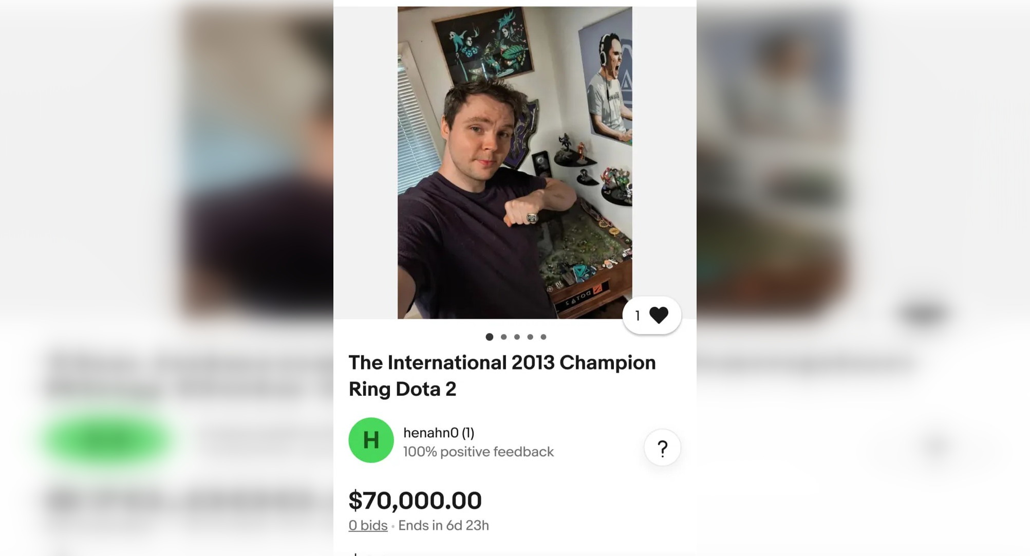This screenshot has height=556, width=1030.
Task: Click the champion ring in the photo
Action: [x=532, y=218]
